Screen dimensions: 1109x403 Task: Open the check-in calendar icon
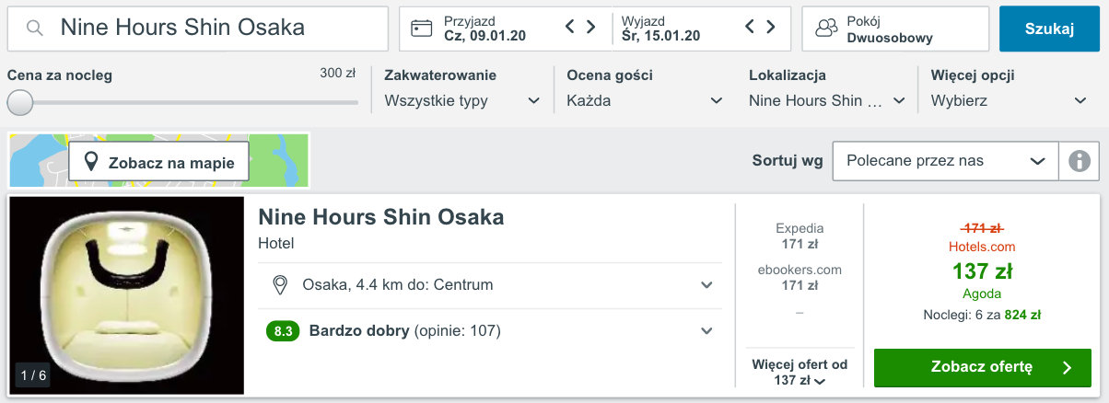[422, 29]
